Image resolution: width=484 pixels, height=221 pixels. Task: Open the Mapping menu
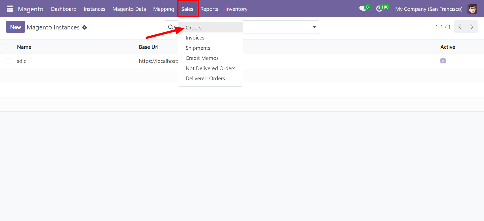point(164,9)
